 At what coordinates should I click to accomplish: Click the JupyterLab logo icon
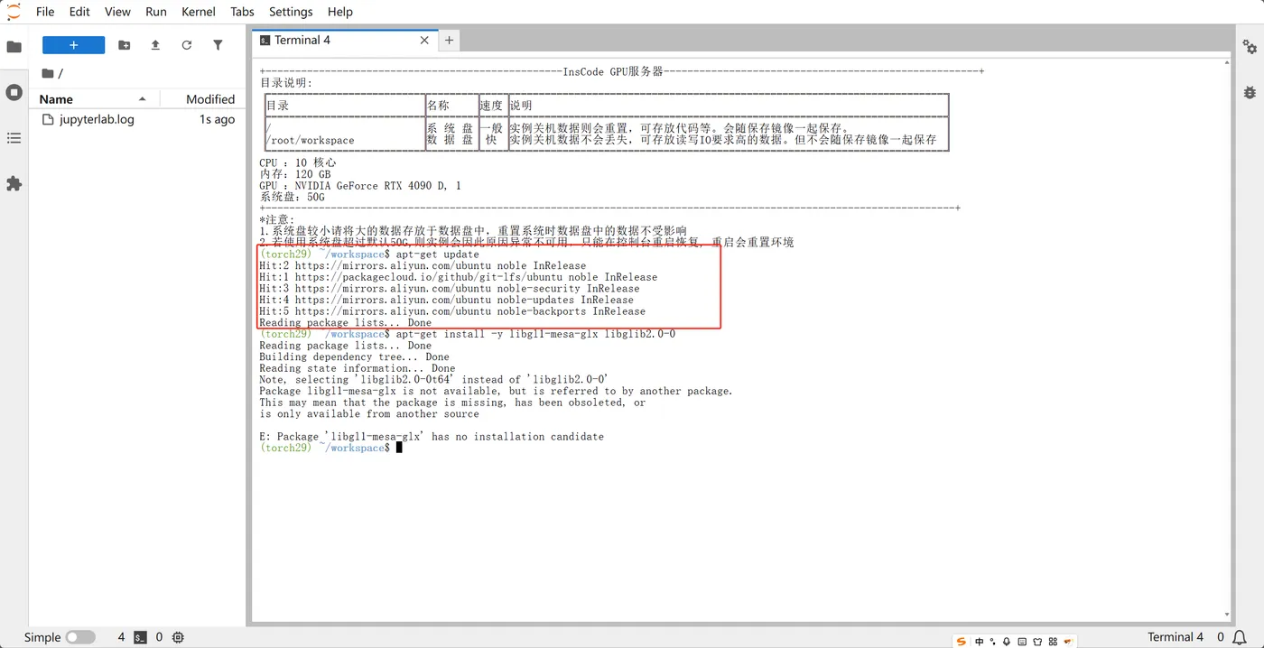click(14, 12)
